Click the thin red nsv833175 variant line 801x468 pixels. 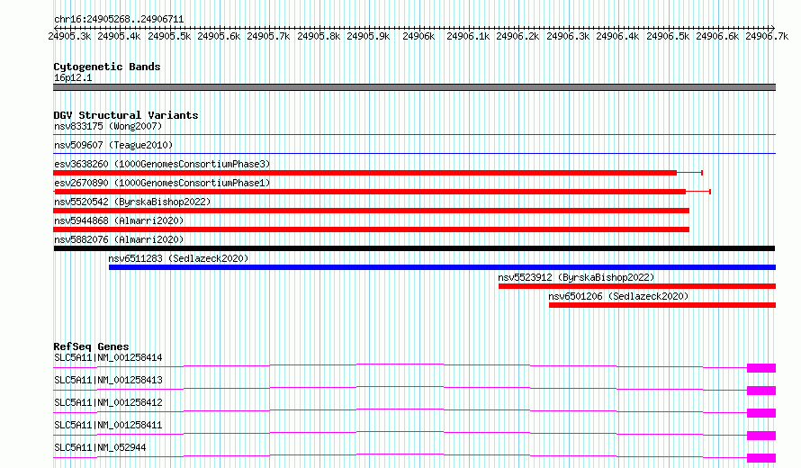point(414,135)
